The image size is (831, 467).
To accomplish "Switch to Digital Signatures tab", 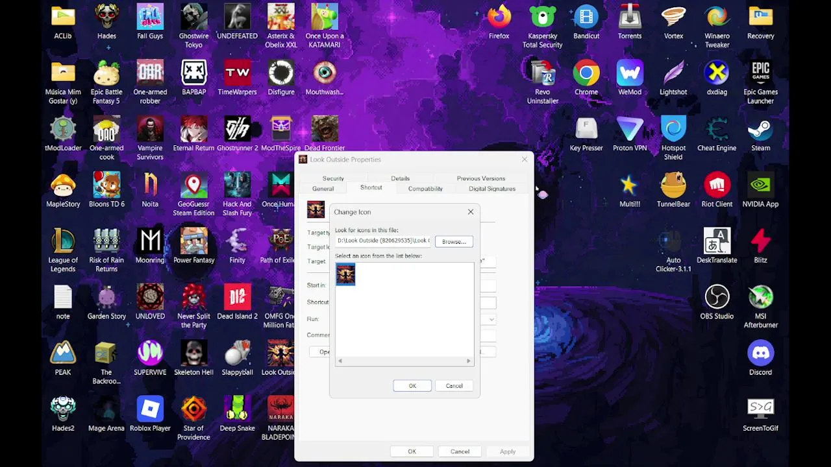I will (492, 189).
